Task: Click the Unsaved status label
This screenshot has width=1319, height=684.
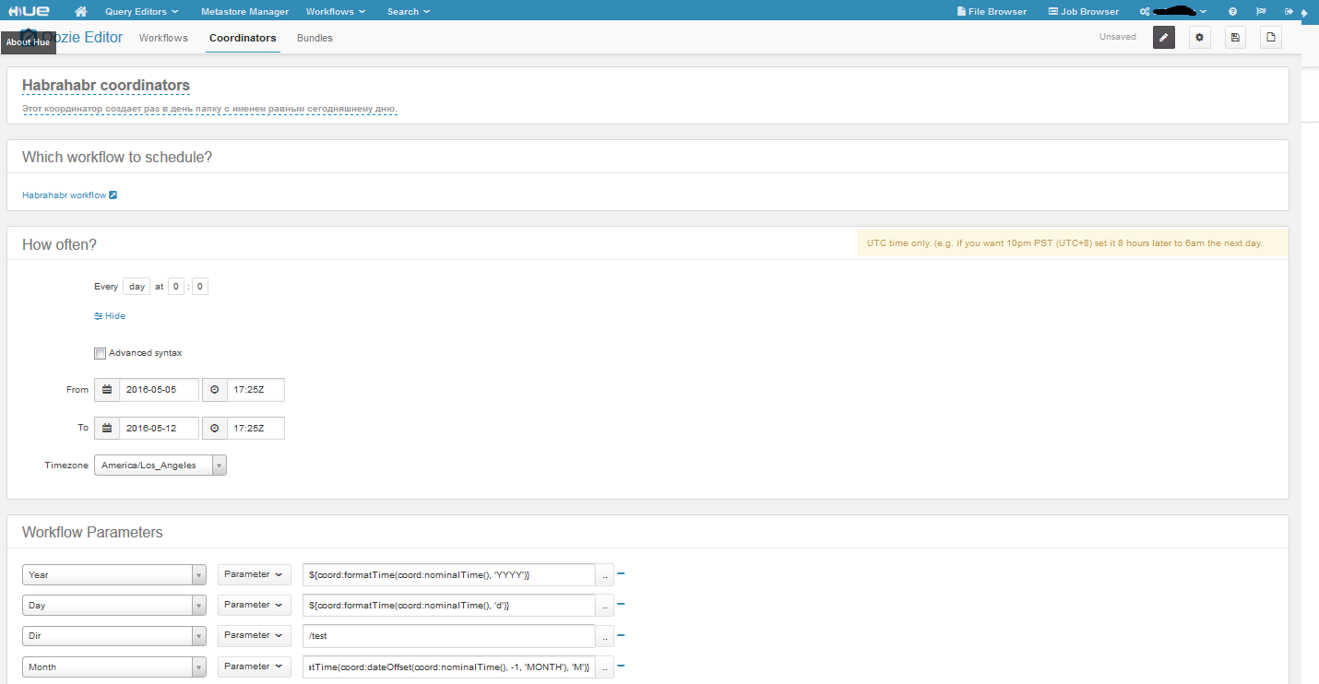Action: (1118, 37)
